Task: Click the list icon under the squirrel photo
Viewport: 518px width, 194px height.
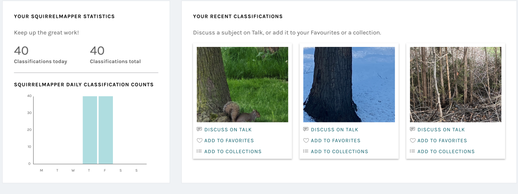Action: click(x=199, y=151)
